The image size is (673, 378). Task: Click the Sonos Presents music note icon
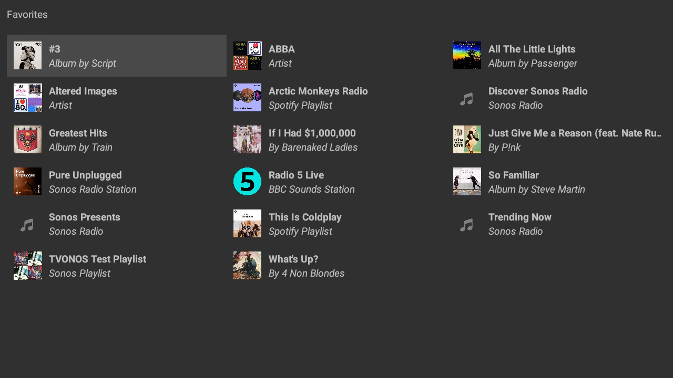pyautogui.click(x=27, y=224)
